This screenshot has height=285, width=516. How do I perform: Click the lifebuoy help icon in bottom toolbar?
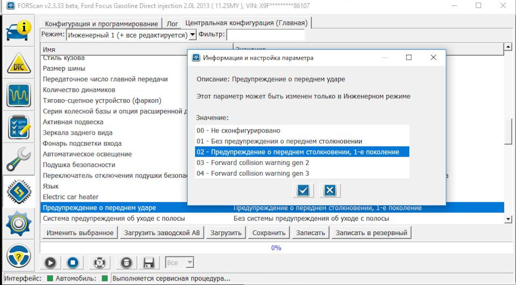(99, 262)
